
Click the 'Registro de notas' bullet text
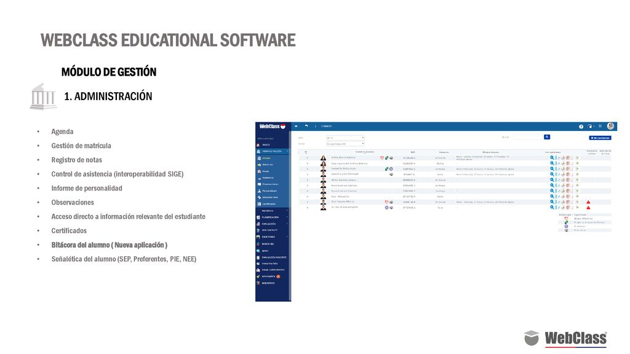76,160
